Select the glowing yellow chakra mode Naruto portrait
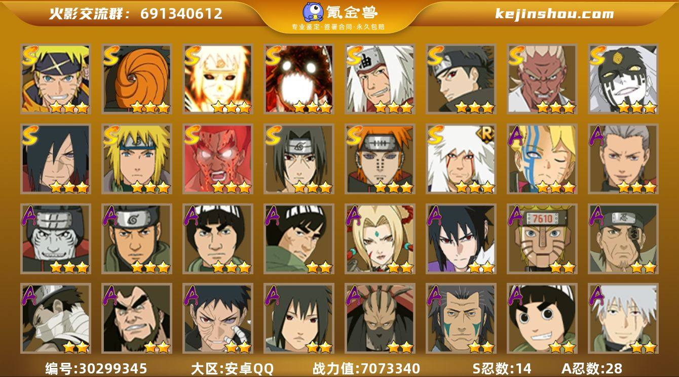Viewport: 679px width, 377px height. tap(218, 78)
